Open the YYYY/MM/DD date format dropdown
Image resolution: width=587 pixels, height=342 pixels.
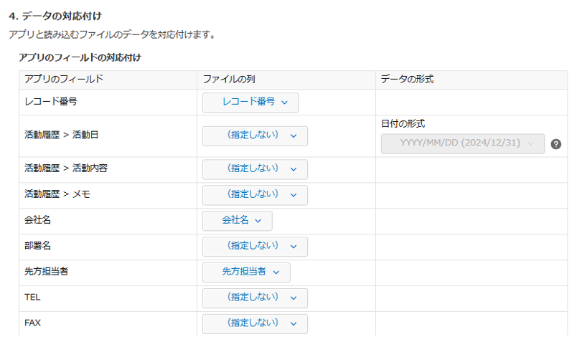(x=462, y=144)
